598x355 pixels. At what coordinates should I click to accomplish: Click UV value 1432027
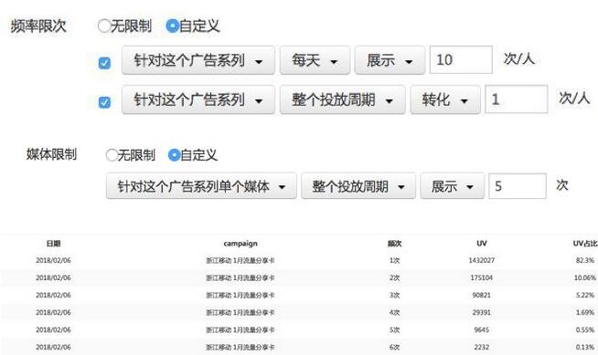point(482,260)
